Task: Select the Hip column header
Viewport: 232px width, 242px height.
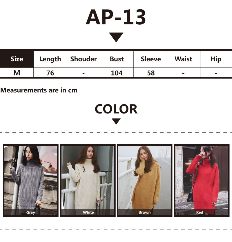Action: 216,59
